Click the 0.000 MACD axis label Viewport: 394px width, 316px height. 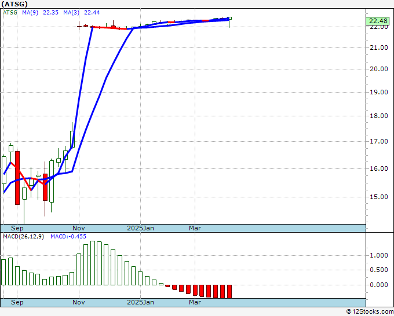point(379,285)
